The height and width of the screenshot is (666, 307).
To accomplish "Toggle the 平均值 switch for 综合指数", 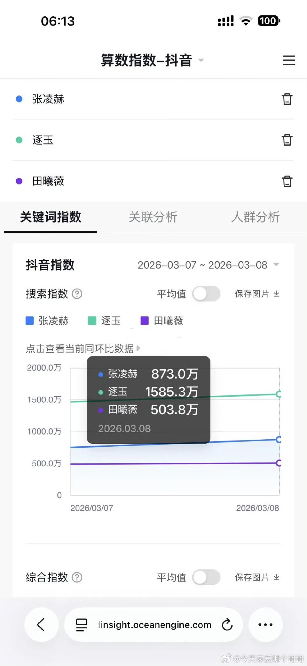I will [206, 577].
